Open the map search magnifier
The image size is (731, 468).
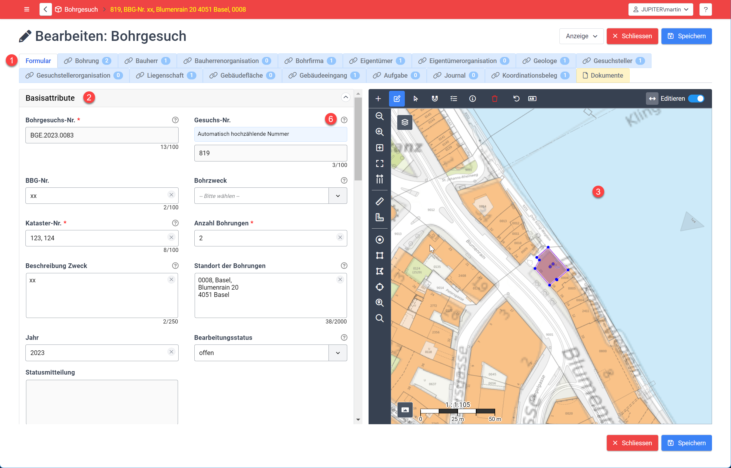379,318
